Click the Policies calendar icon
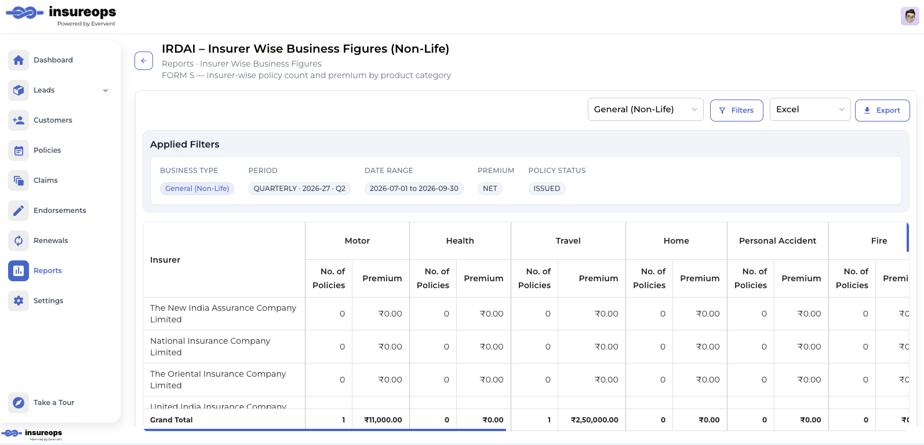 (19, 150)
